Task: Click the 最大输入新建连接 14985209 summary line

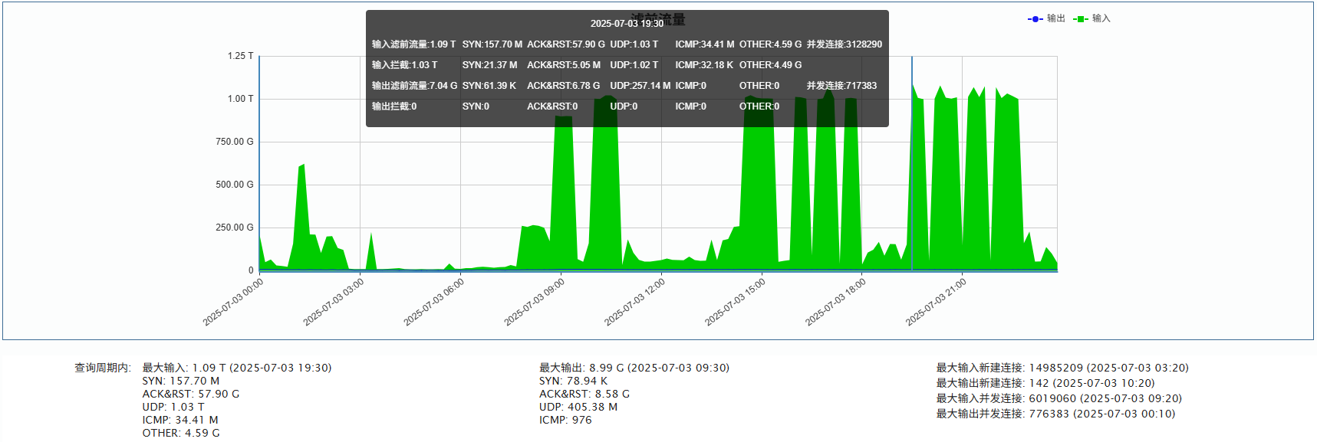Action: [1062, 368]
